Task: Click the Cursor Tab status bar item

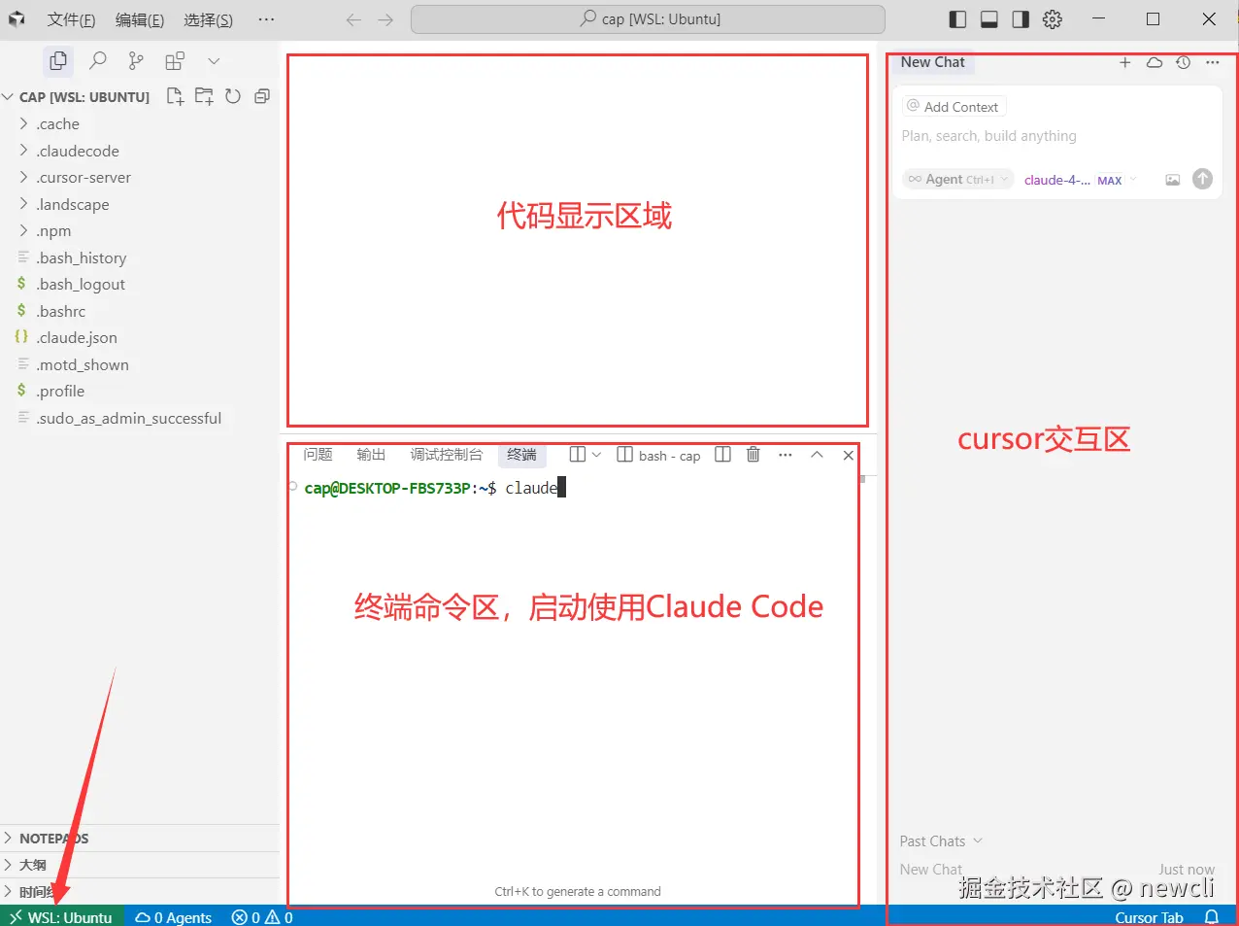Action: point(1149,917)
